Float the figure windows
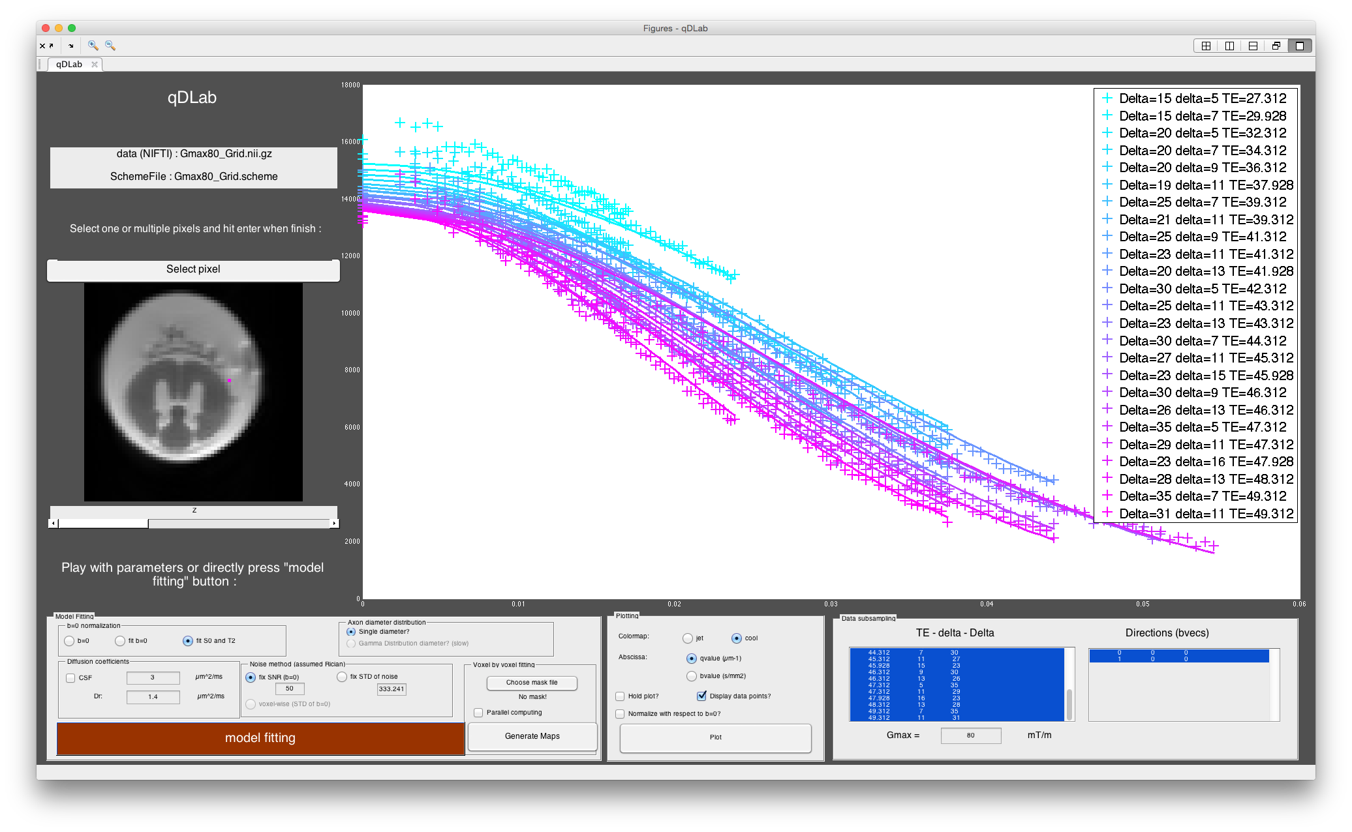This screenshot has width=1352, height=832. [1276, 46]
